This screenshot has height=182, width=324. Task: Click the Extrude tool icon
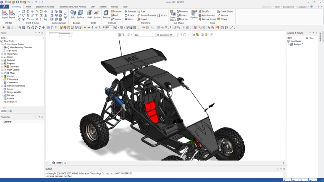tap(106, 14)
